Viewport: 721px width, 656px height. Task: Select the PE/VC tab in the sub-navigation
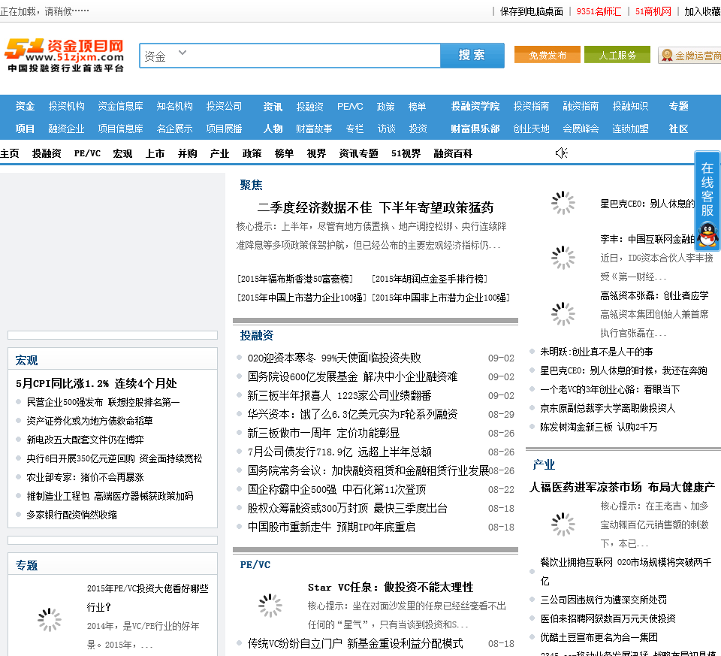(87, 153)
